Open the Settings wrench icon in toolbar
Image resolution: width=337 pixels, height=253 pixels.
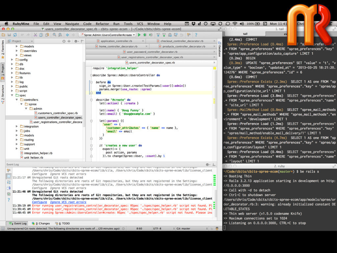point(189,35)
